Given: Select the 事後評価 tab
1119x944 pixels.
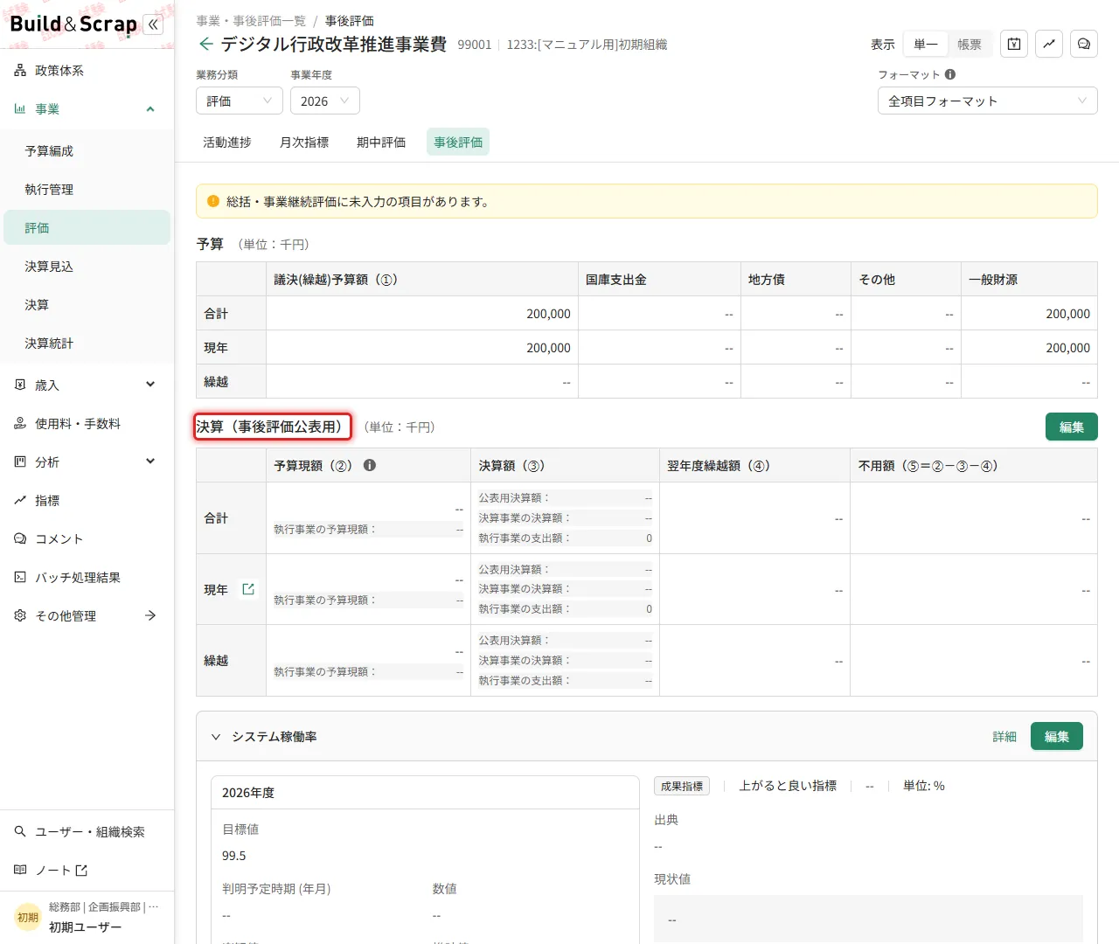Looking at the screenshot, I should click(458, 142).
